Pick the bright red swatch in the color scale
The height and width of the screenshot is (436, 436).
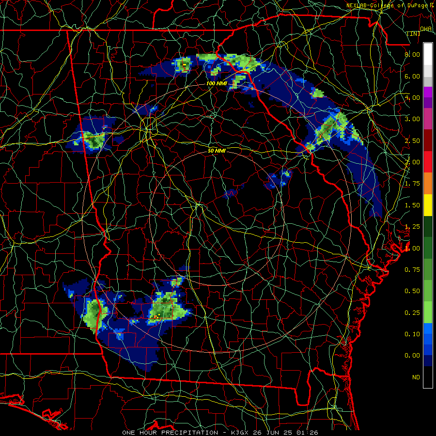coord(428,162)
